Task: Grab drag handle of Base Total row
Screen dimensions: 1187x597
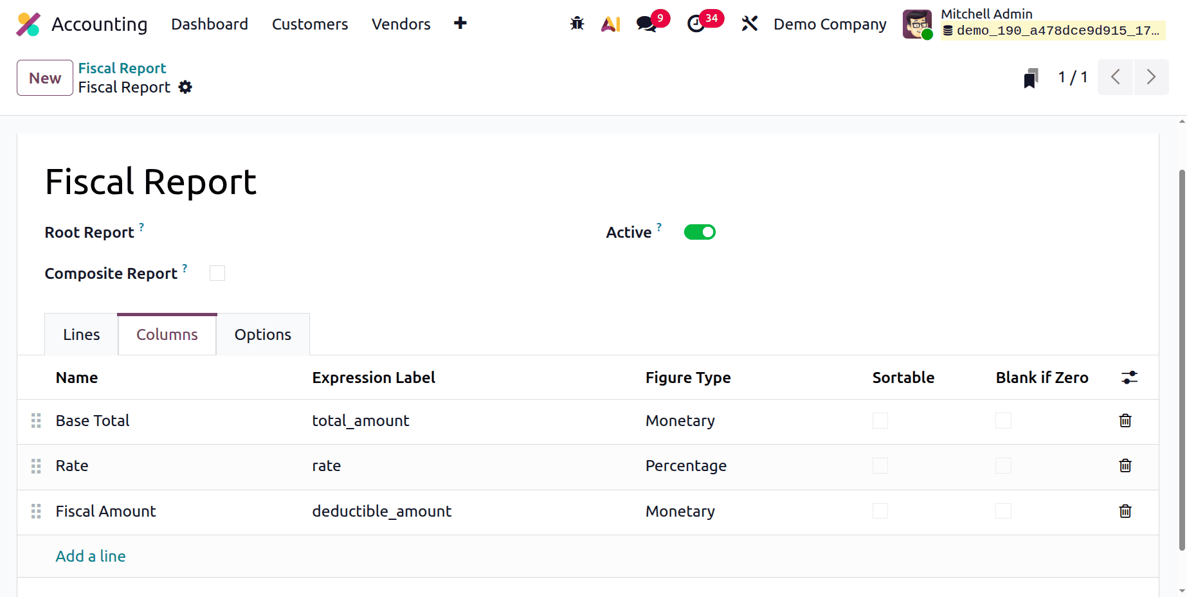Action: pyautogui.click(x=36, y=420)
